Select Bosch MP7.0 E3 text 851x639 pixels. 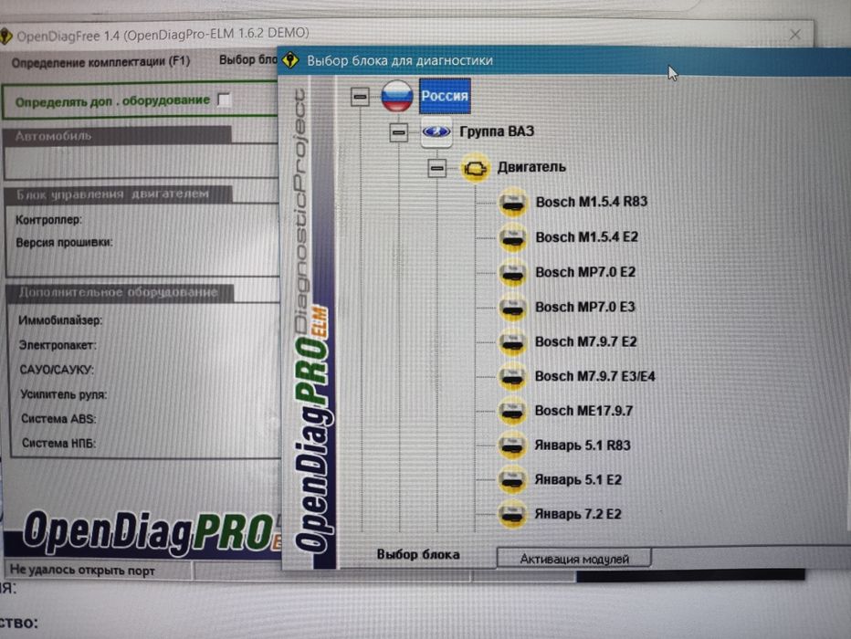click(x=585, y=307)
